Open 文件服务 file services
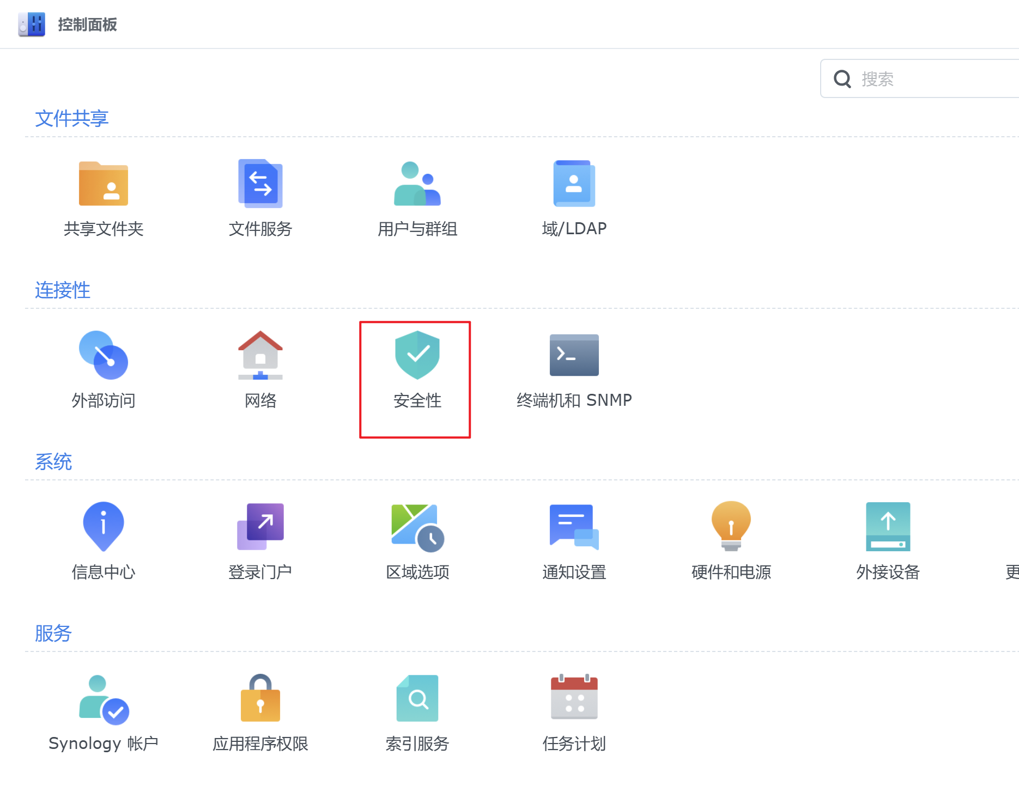The height and width of the screenshot is (792, 1019). [260, 184]
